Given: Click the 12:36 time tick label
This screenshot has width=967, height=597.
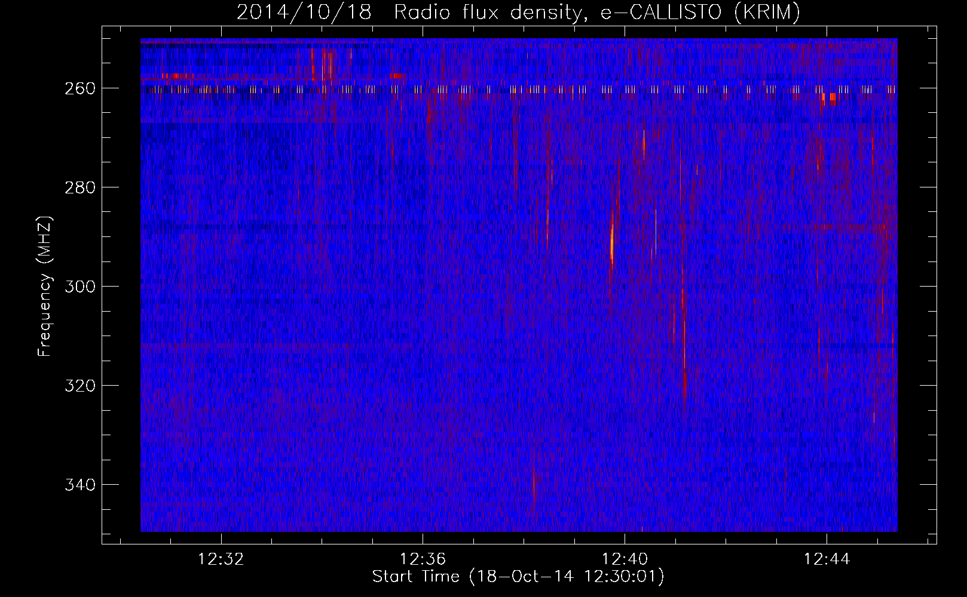Looking at the screenshot, I should point(423,559).
